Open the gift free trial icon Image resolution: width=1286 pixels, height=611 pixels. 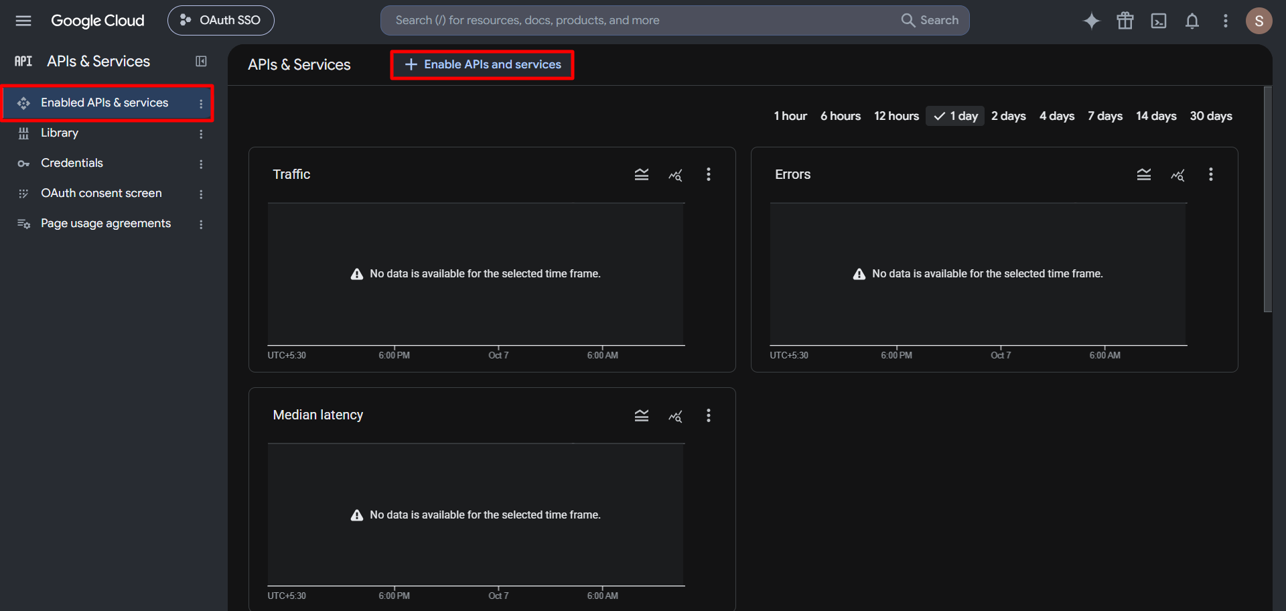[1125, 21]
